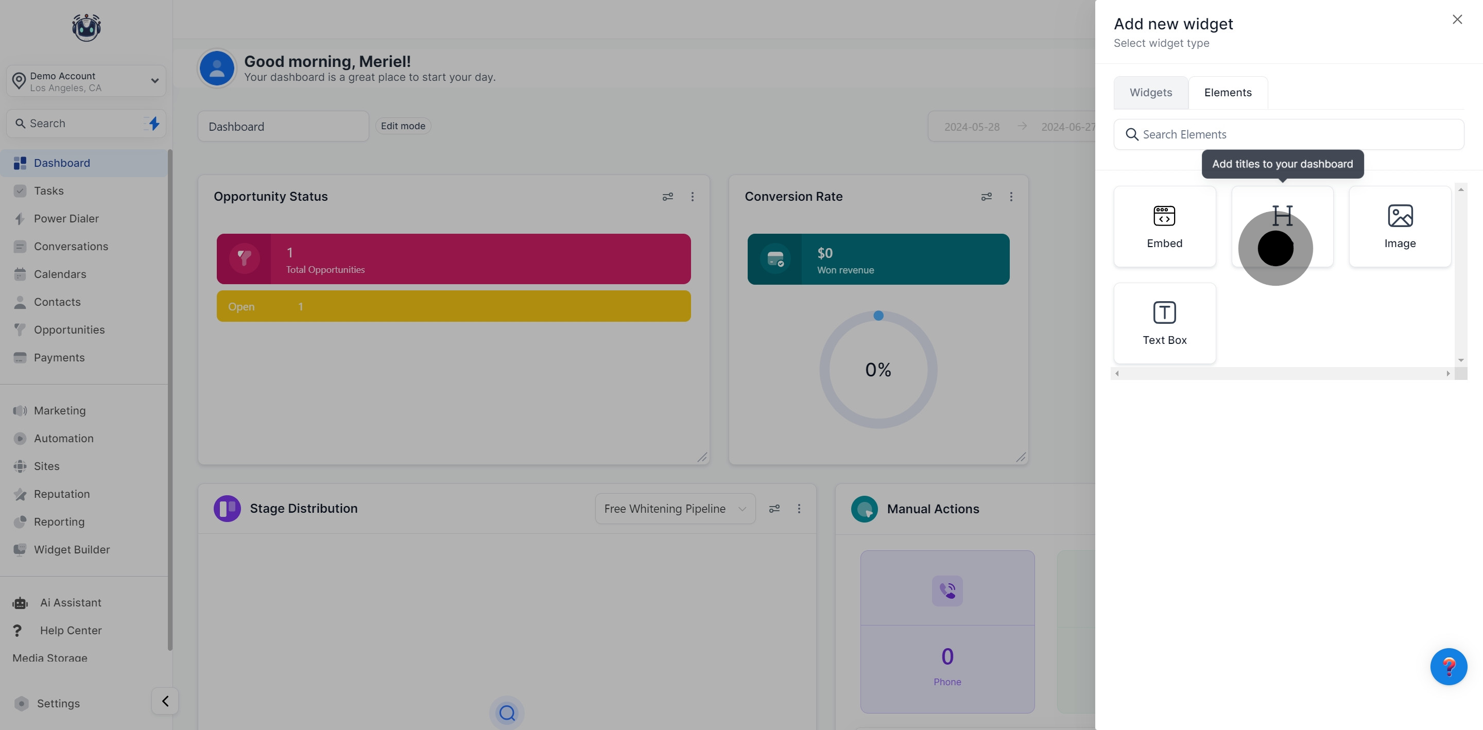Open Stage Distribution three-dot options menu
Viewport: 1483px width, 730px height.
tap(799, 509)
